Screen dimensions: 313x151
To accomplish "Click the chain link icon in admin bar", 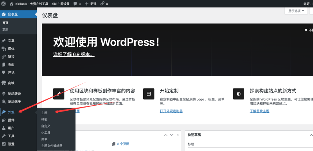I will click(x=103, y=4).
